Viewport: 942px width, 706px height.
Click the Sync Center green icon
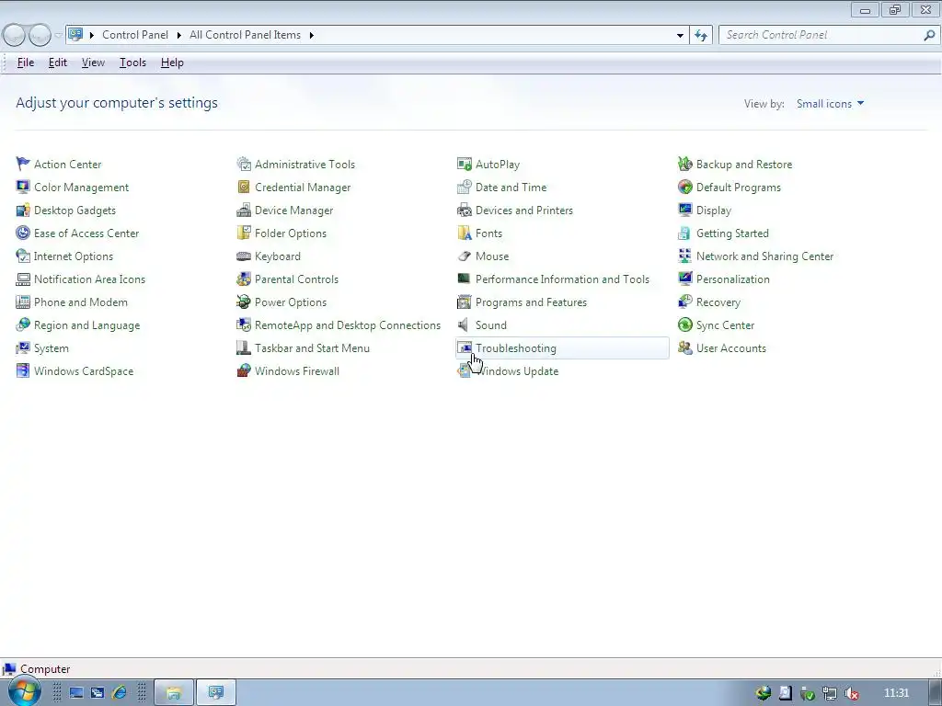(684, 325)
